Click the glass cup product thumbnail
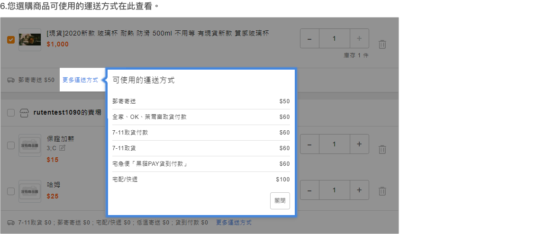The height and width of the screenshot is (234, 545). coord(29,40)
